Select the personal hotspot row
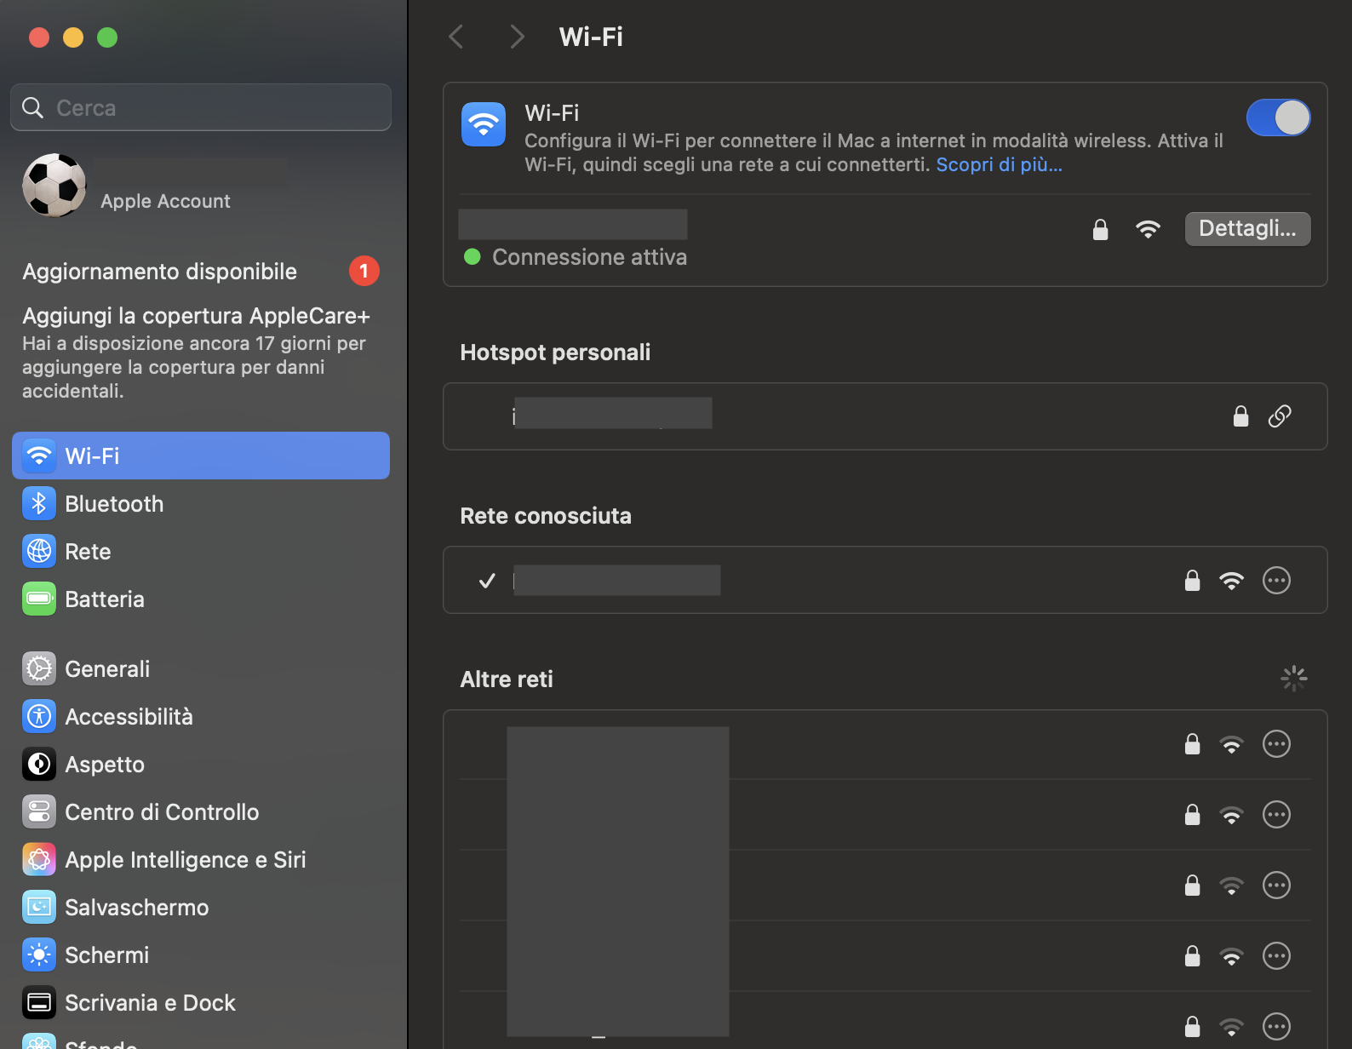This screenshot has height=1049, width=1352. [885, 416]
